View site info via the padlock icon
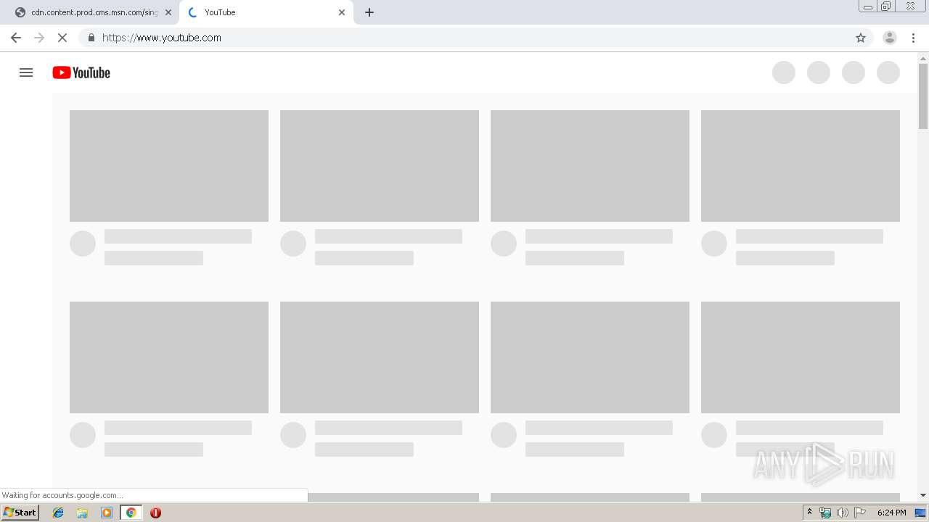929x522 pixels. click(x=91, y=38)
